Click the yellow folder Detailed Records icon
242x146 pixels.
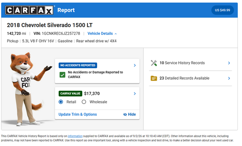pyautogui.click(x=154, y=78)
